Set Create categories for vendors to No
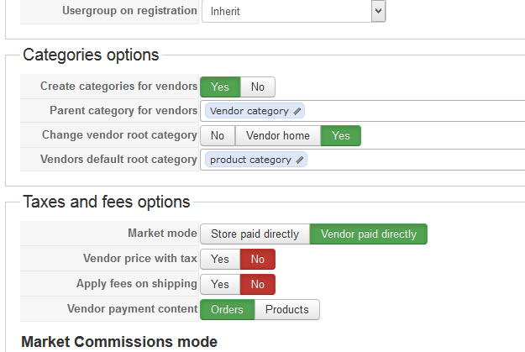 258,87
